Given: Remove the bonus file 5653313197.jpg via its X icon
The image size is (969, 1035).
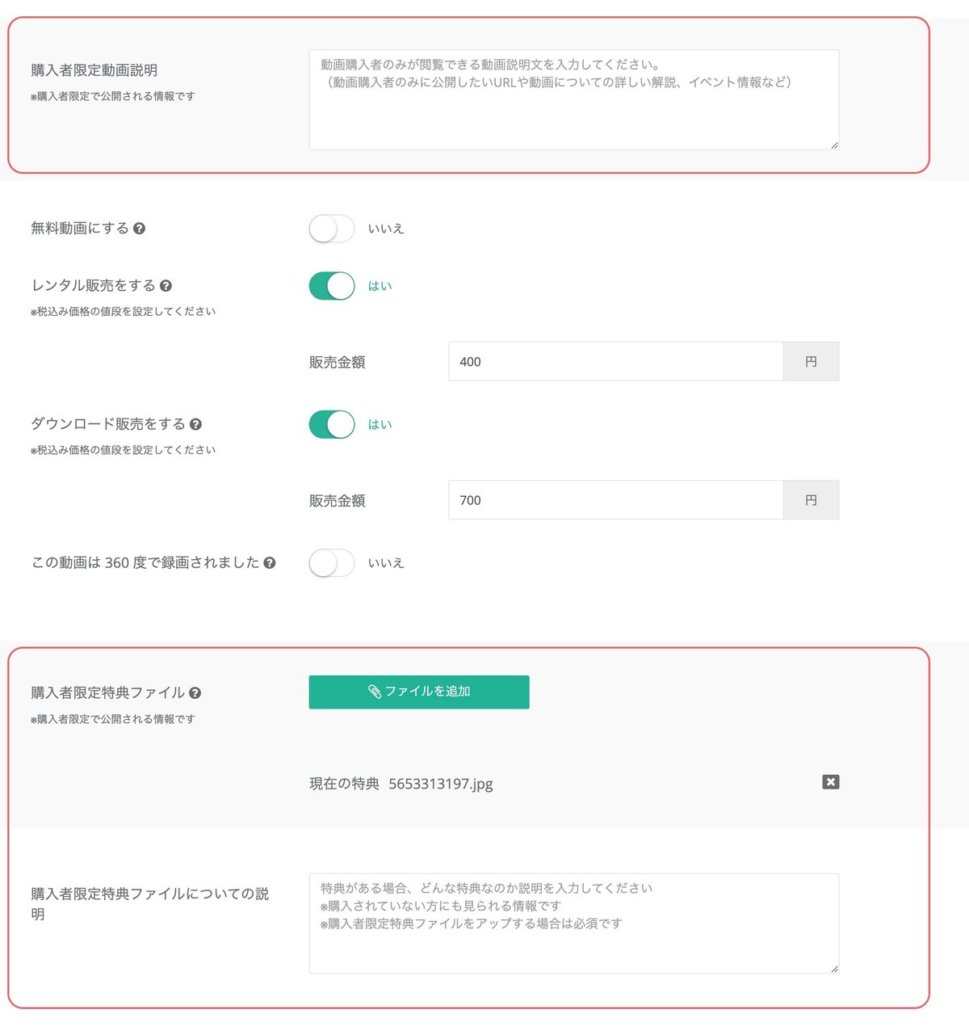Looking at the screenshot, I should (829, 781).
